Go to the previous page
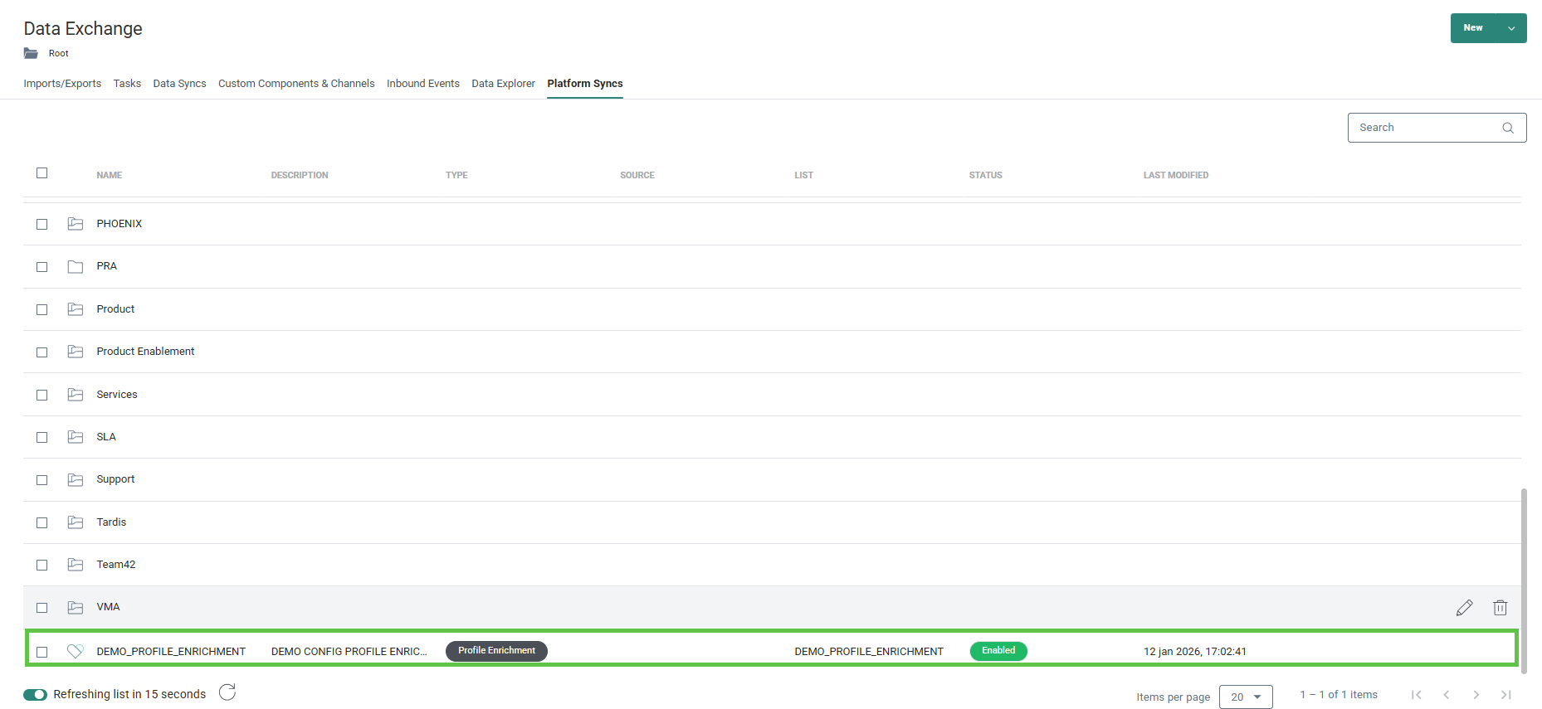 1447,695
